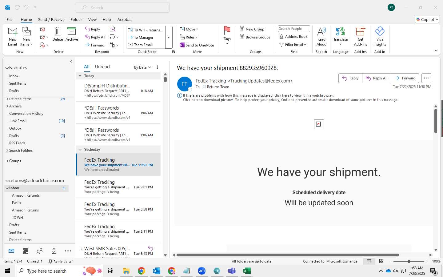Image resolution: width=443 pixels, height=277 pixels.
Task: Open Tasks view icon
Action: tap(54, 251)
